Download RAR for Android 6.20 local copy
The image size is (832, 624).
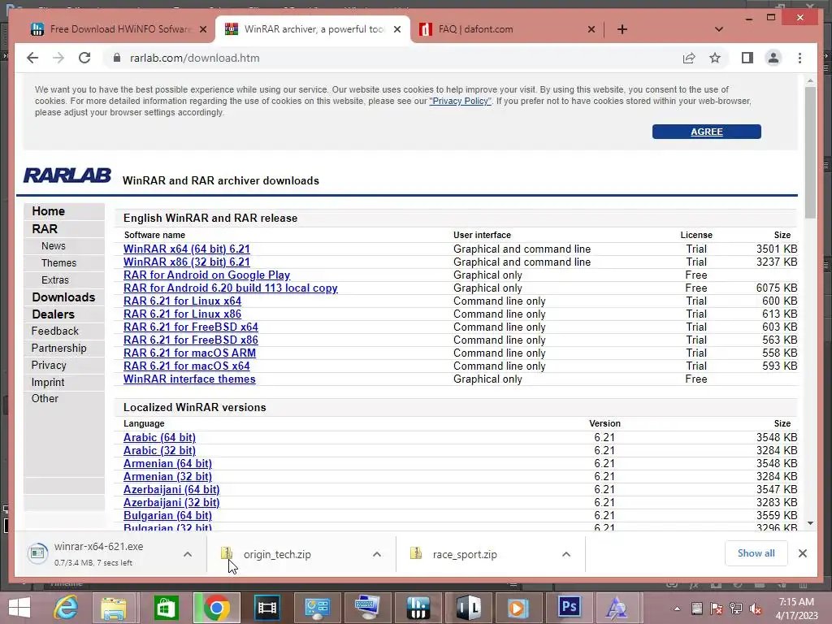(x=230, y=288)
